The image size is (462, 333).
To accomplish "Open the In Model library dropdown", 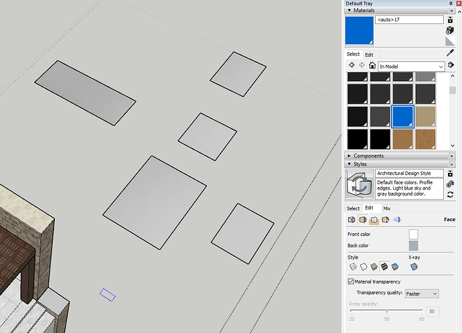I will (x=411, y=66).
